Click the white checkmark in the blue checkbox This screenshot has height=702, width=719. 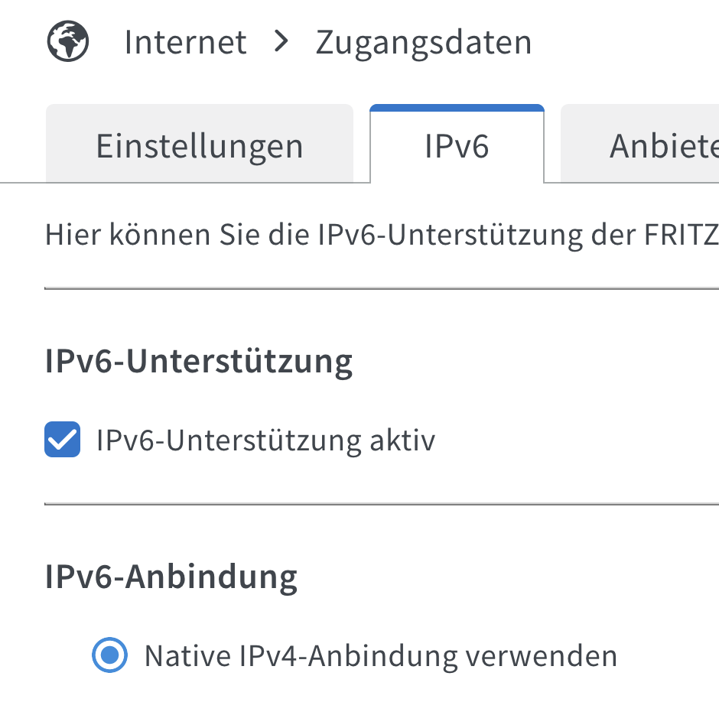coord(62,440)
